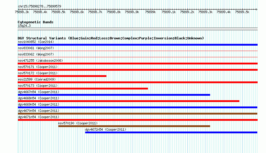This screenshot has width=266, height=153.
Task: Click the red dgv4671n54 loss bar
Action: tap(137, 120)
